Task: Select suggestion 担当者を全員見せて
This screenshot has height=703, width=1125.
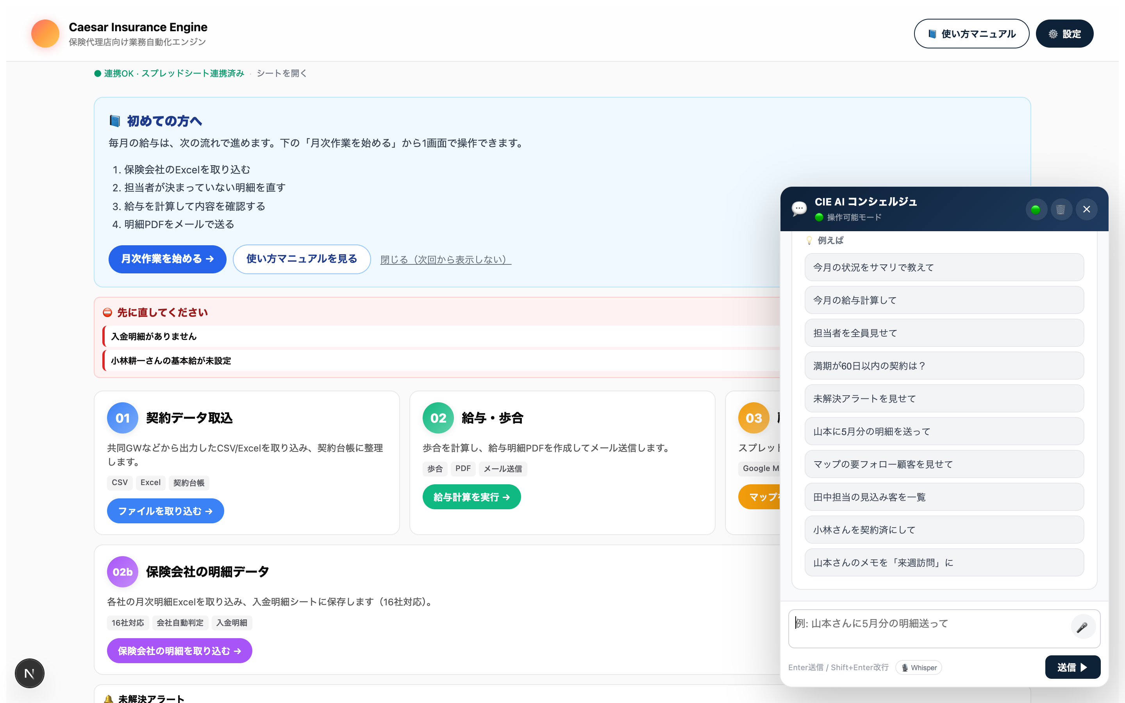Action: [944, 333]
